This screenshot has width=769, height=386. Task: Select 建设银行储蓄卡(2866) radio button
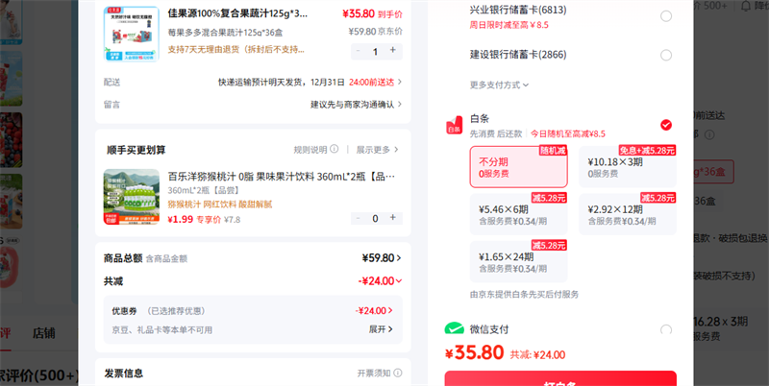point(666,55)
